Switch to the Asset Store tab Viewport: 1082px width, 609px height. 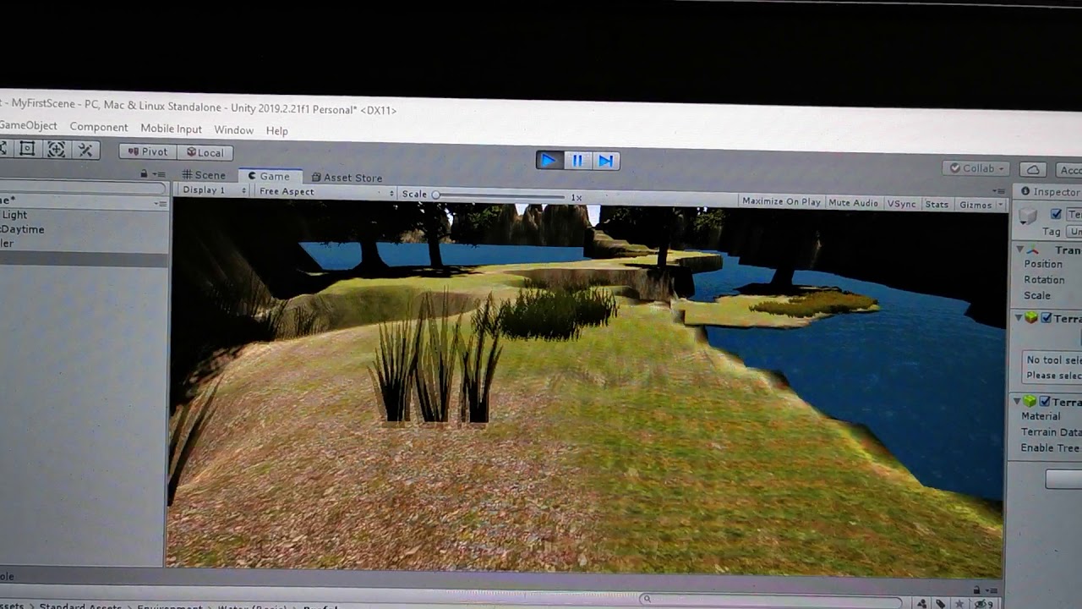click(347, 178)
